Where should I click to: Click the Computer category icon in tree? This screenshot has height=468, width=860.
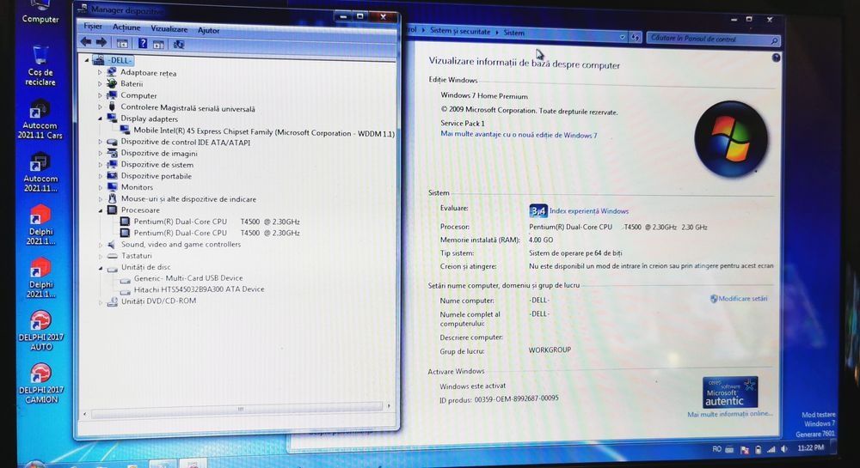111,94
